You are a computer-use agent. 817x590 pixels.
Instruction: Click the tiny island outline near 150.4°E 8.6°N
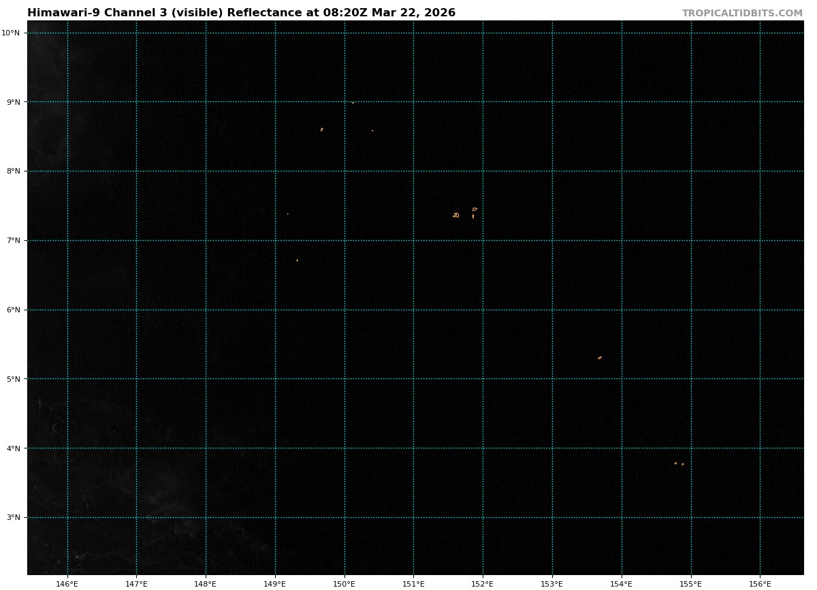click(x=372, y=131)
